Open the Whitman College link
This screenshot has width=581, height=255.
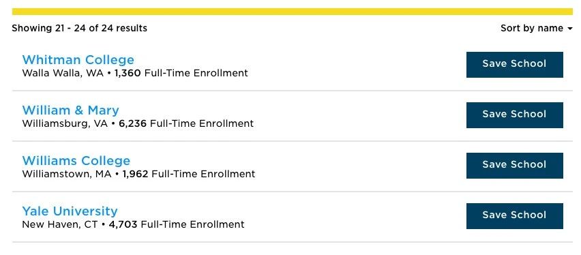[x=78, y=60]
